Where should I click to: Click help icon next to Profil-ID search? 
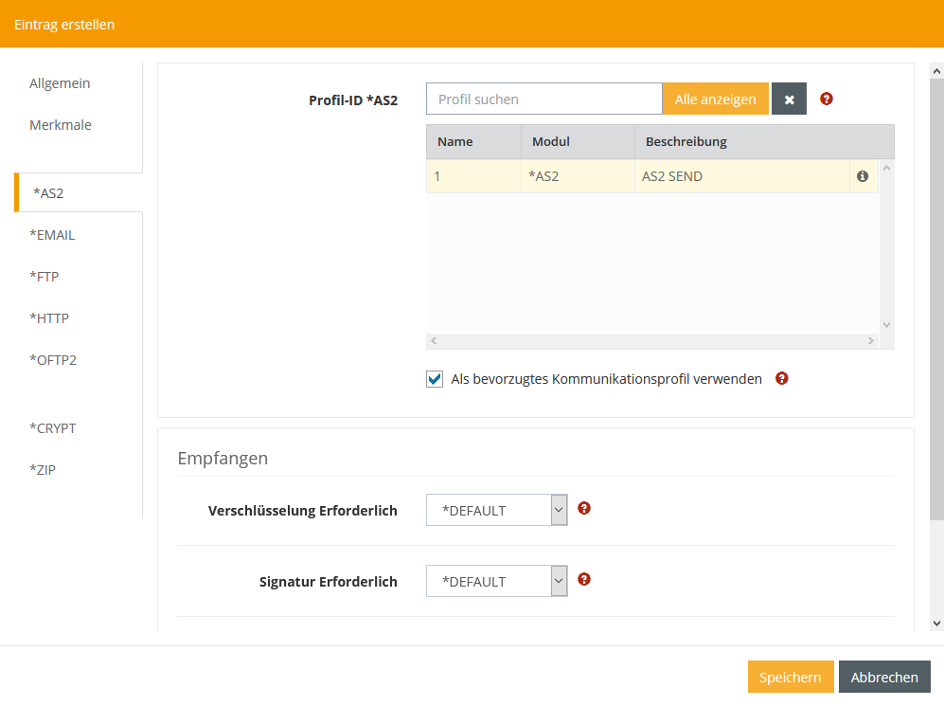tap(827, 99)
